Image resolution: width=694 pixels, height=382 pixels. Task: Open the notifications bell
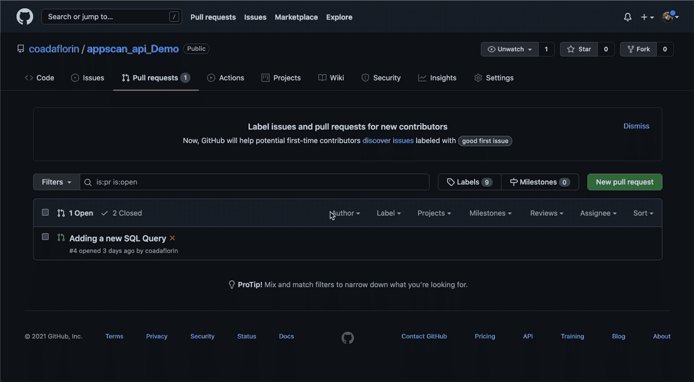point(627,17)
